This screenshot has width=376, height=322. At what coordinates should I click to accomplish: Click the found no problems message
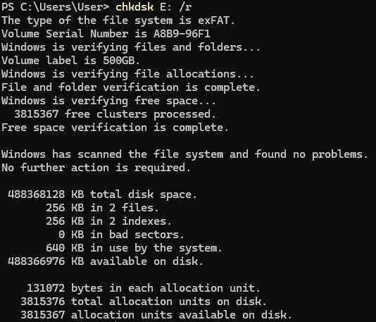coord(184,154)
